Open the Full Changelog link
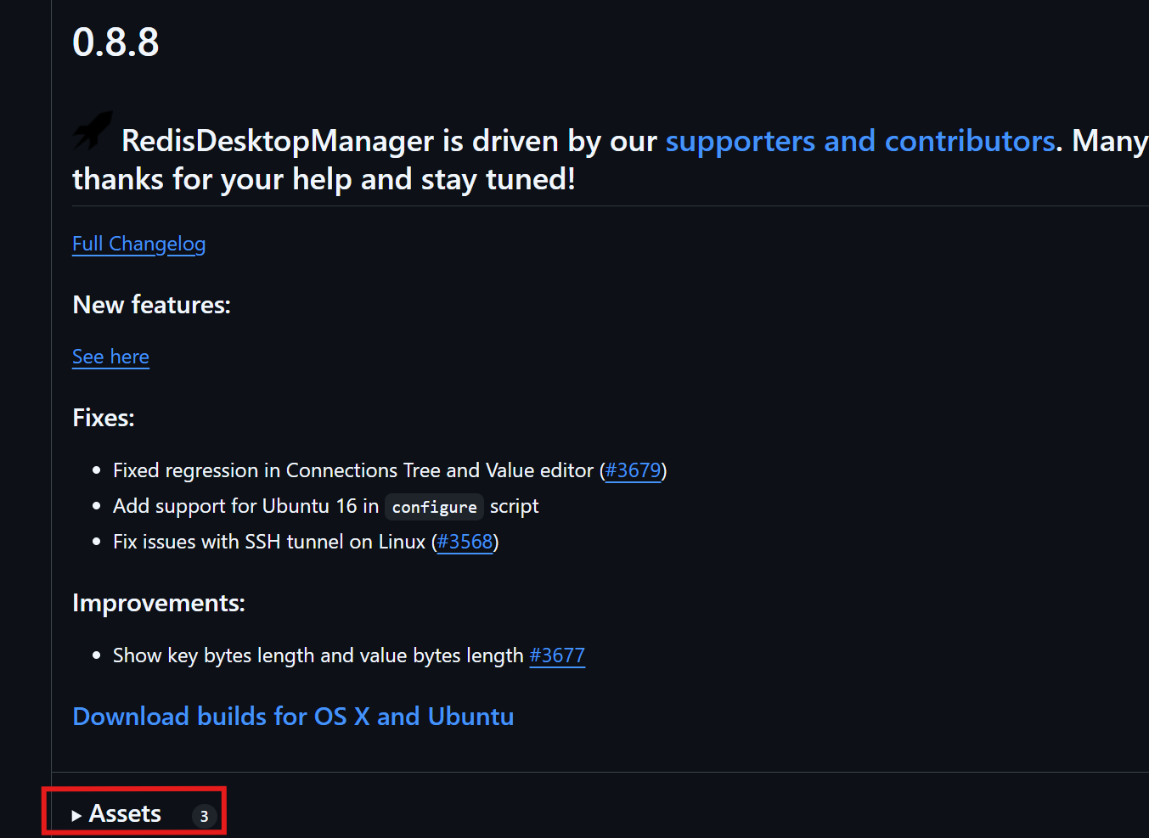This screenshot has height=838, width=1149. pyautogui.click(x=138, y=245)
